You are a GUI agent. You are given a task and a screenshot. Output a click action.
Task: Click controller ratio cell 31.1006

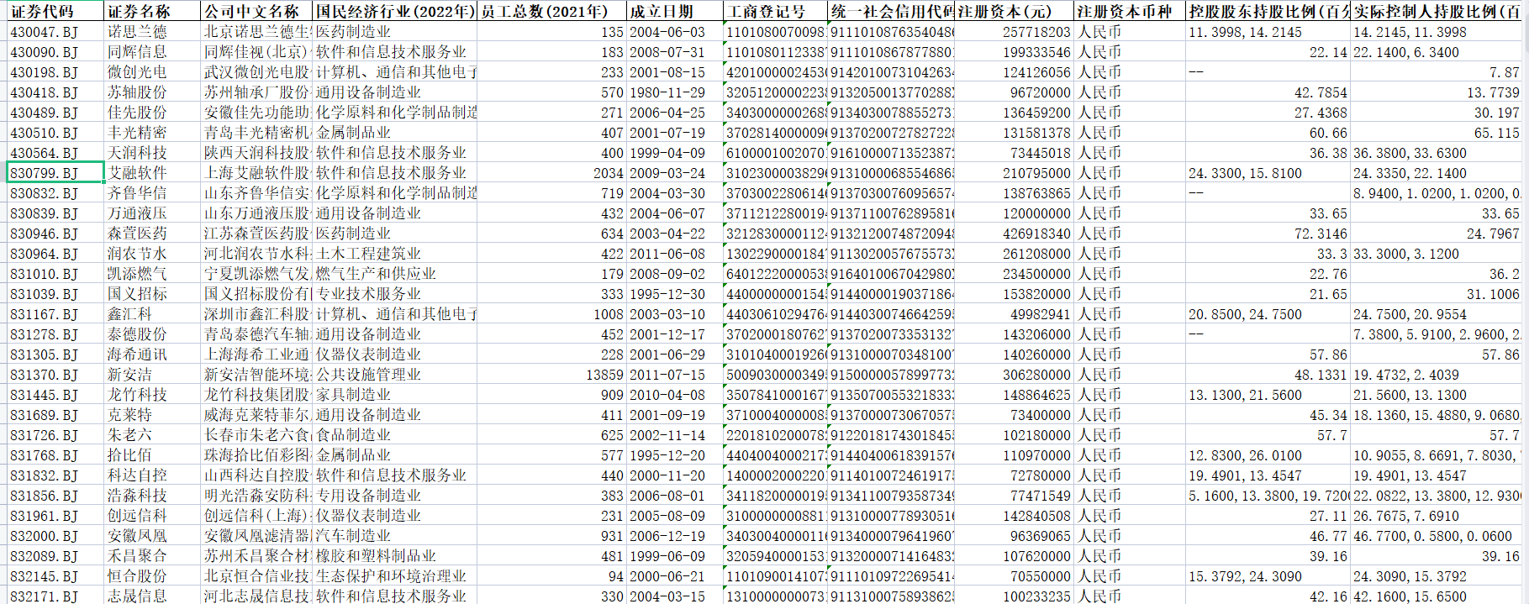[1437, 294]
